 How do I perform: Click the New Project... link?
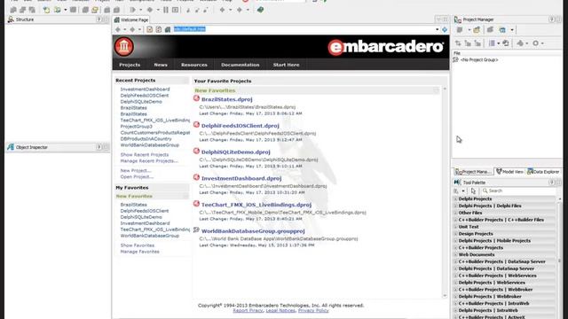click(136, 171)
